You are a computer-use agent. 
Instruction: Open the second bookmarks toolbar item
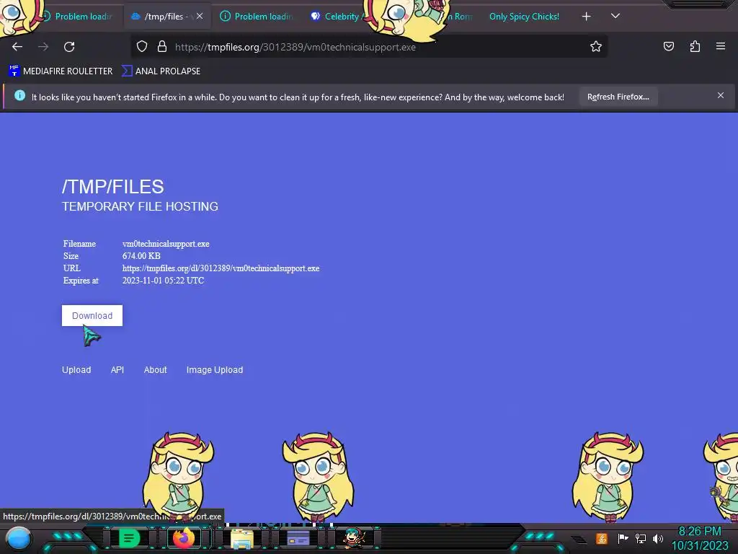pyautogui.click(x=161, y=71)
